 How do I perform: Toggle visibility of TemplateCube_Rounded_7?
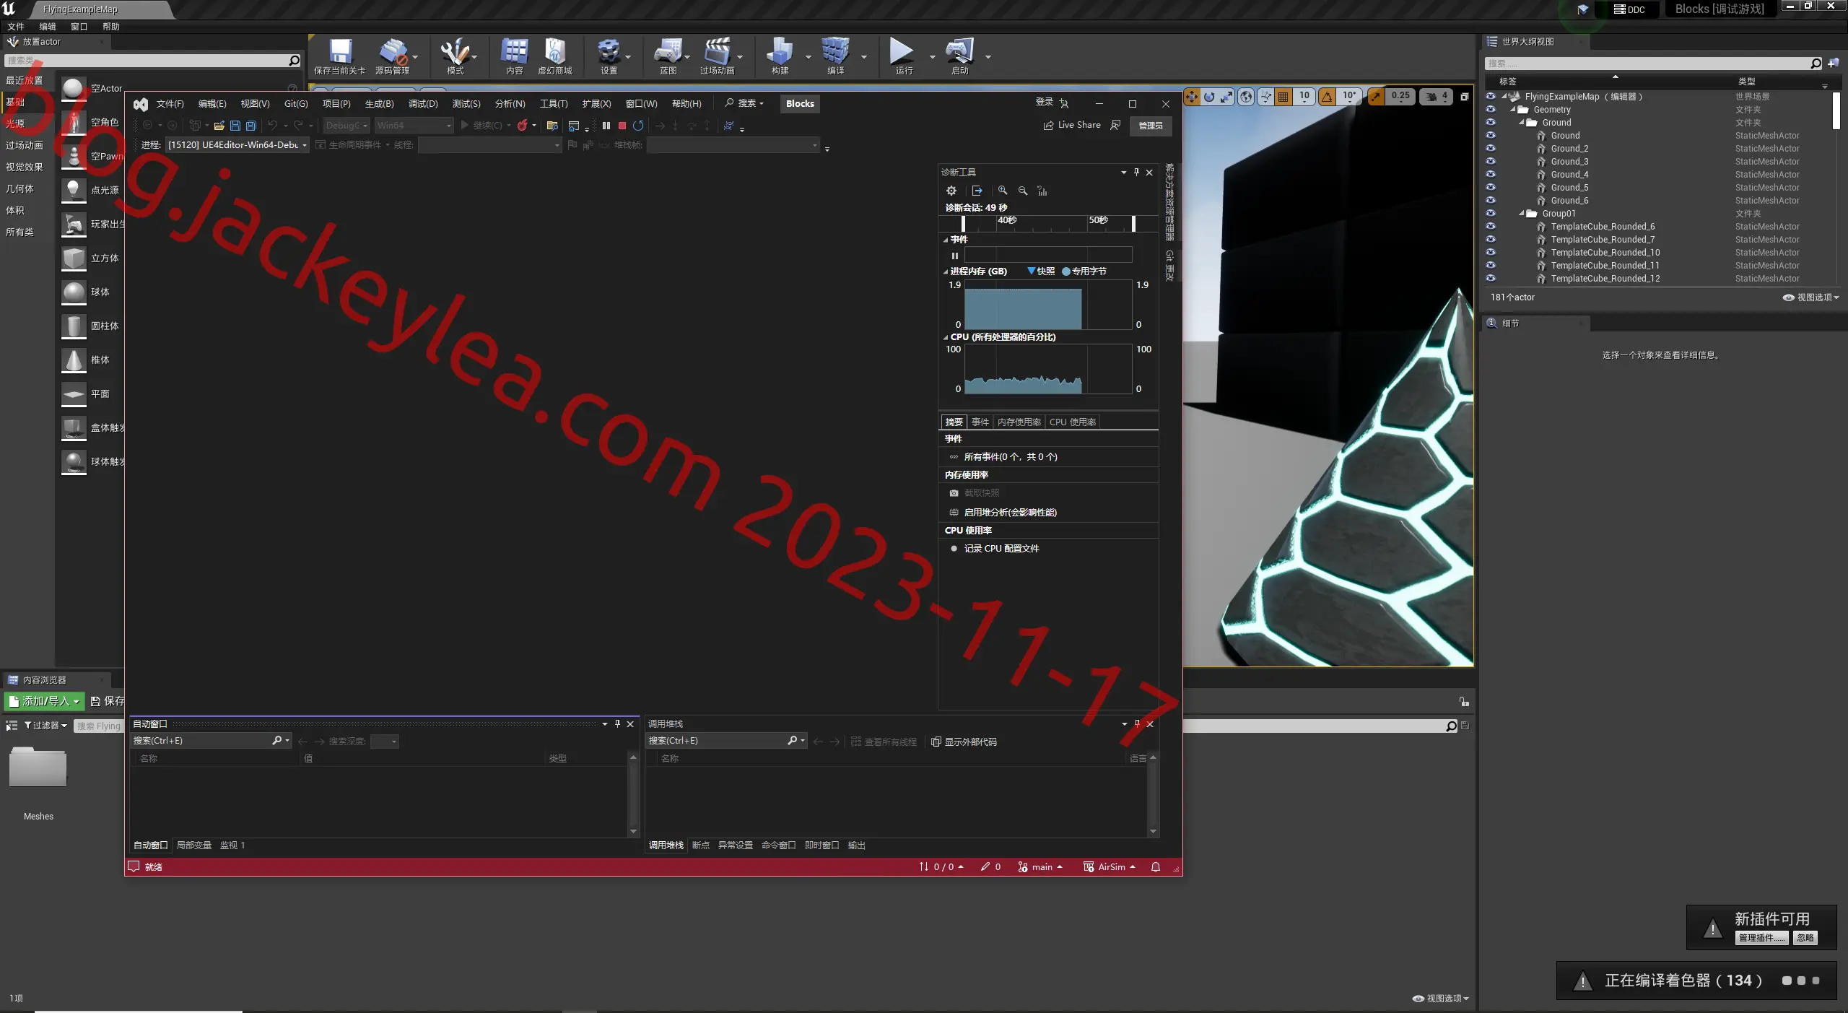pyautogui.click(x=1491, y=239)
